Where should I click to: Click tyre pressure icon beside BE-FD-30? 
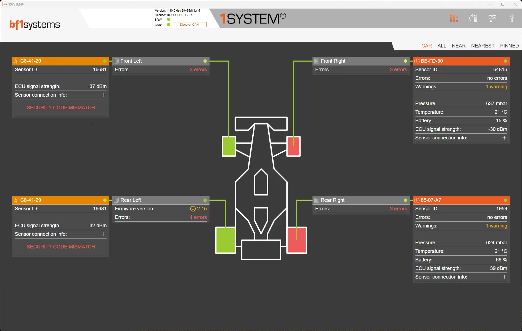tap(417, 61)
